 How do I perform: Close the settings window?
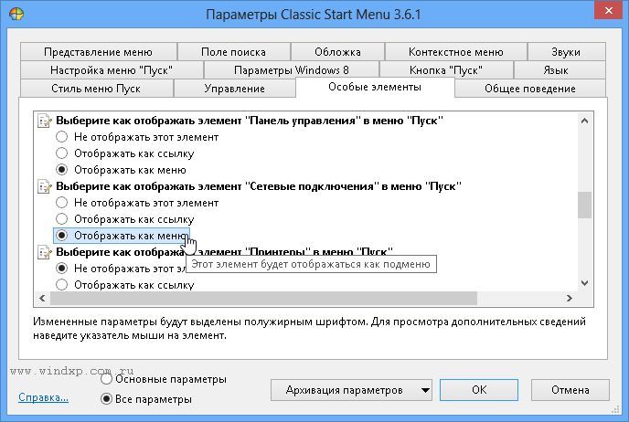609,11
